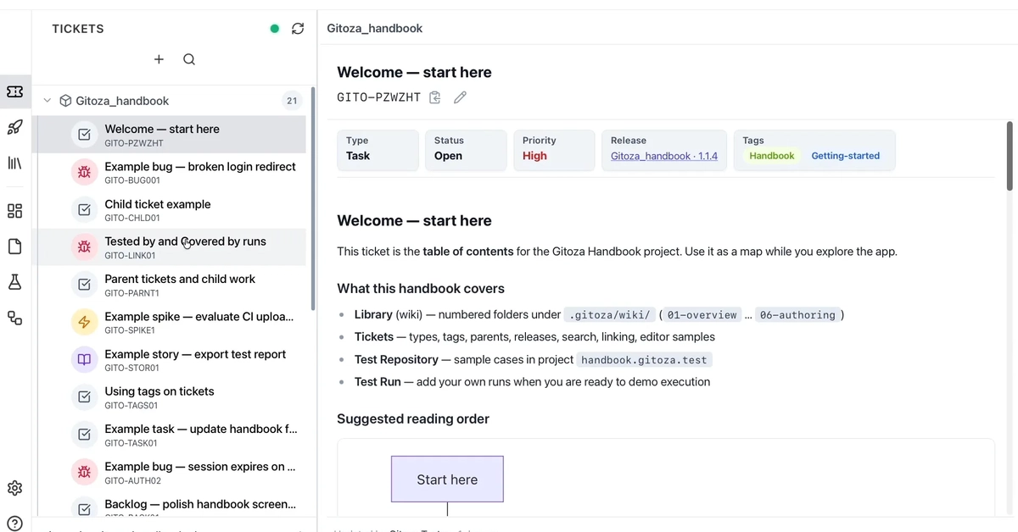Click the .gitoza/wiki/ code text
The width and height of the screenshot is (1018, 532).
tap(610, 315)
